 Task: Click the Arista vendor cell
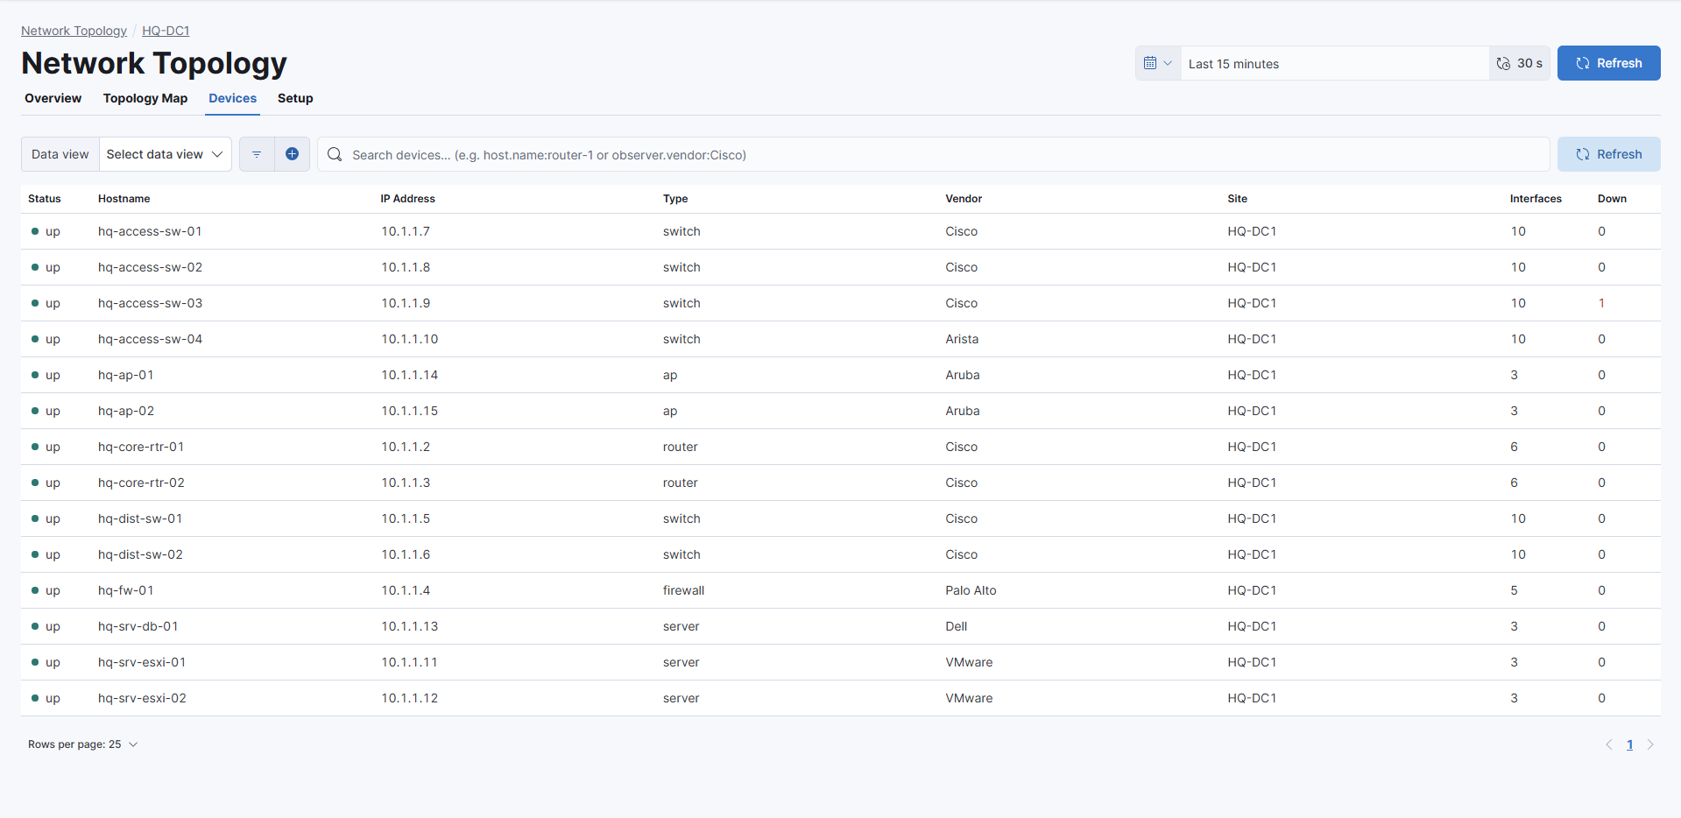[x=962, y=339]
